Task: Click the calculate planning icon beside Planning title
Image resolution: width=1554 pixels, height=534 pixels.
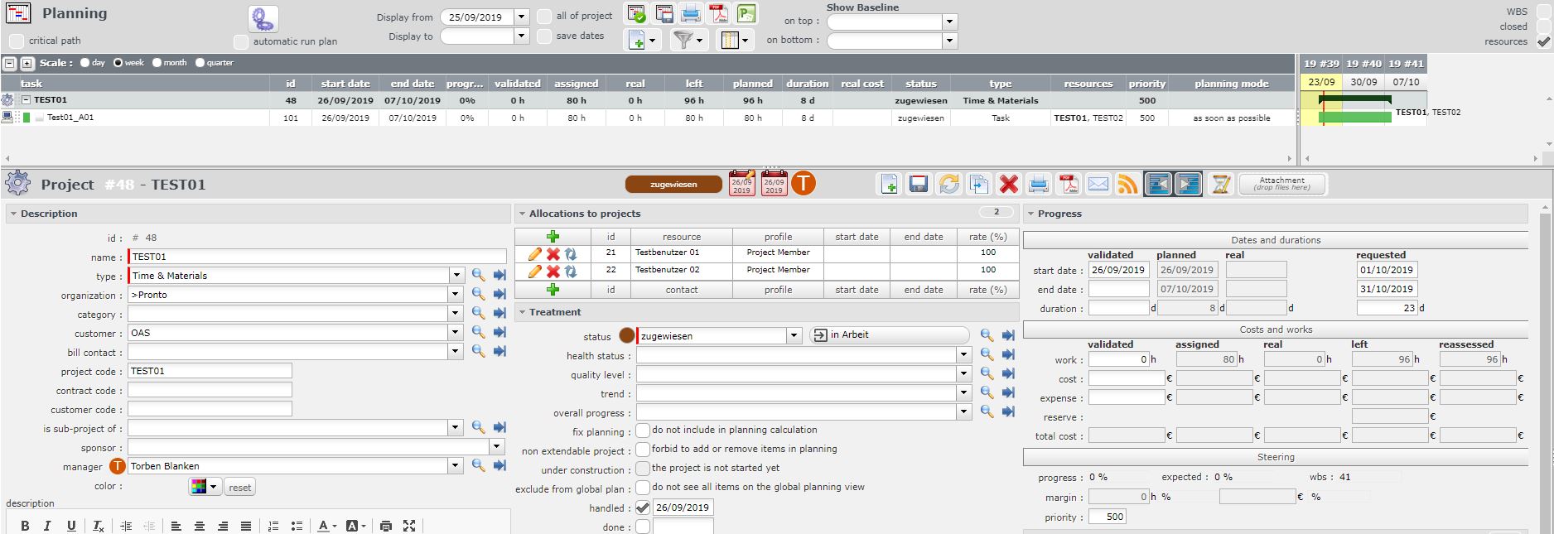Action: coord(263,19)
